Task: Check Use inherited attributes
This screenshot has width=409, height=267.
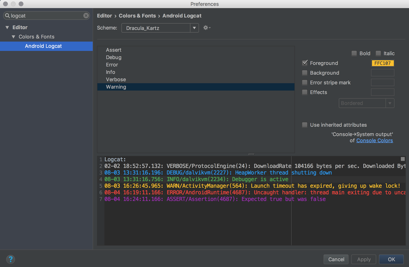Action: (x=305, y=125)
